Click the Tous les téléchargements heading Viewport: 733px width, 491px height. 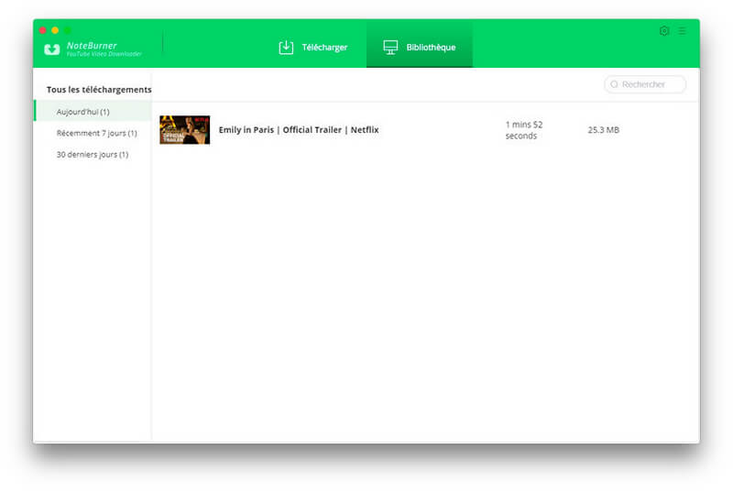[x=99, y=89]
